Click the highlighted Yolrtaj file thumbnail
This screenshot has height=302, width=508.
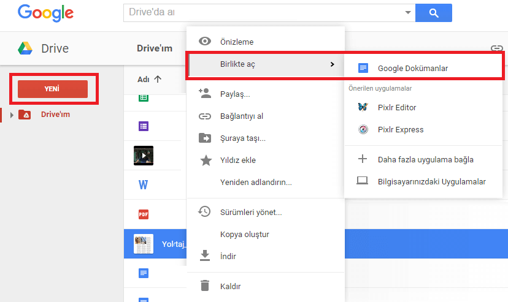pos(144,244)
